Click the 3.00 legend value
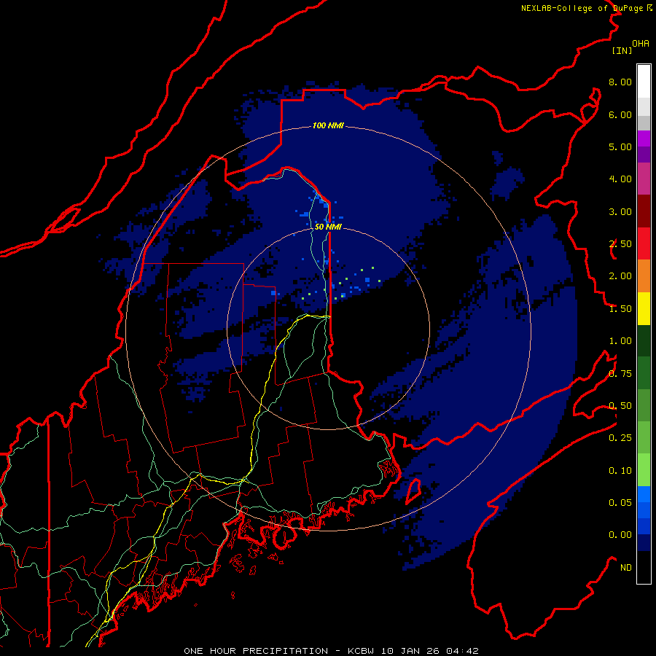The width and height of the screenshot is (656, 656). 620,211
